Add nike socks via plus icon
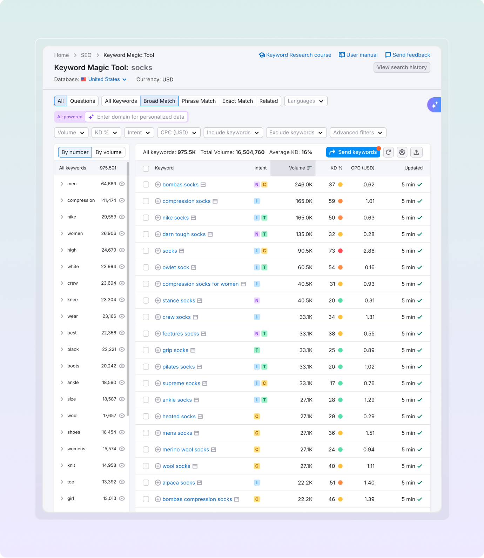The height and width of the screenshot is (558, 484). click(158, 218)
